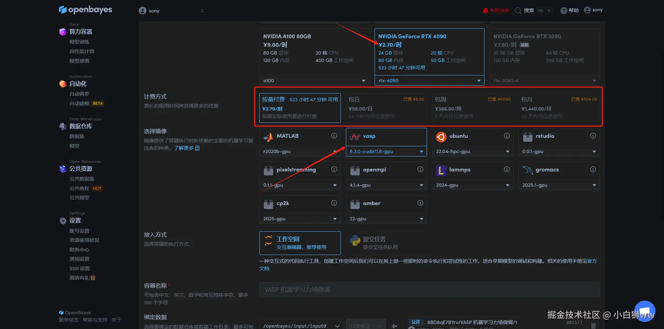This screenshot has width=664, height=329.
Task: Select the 包日 daily billing option
Action: coord(386,108)
